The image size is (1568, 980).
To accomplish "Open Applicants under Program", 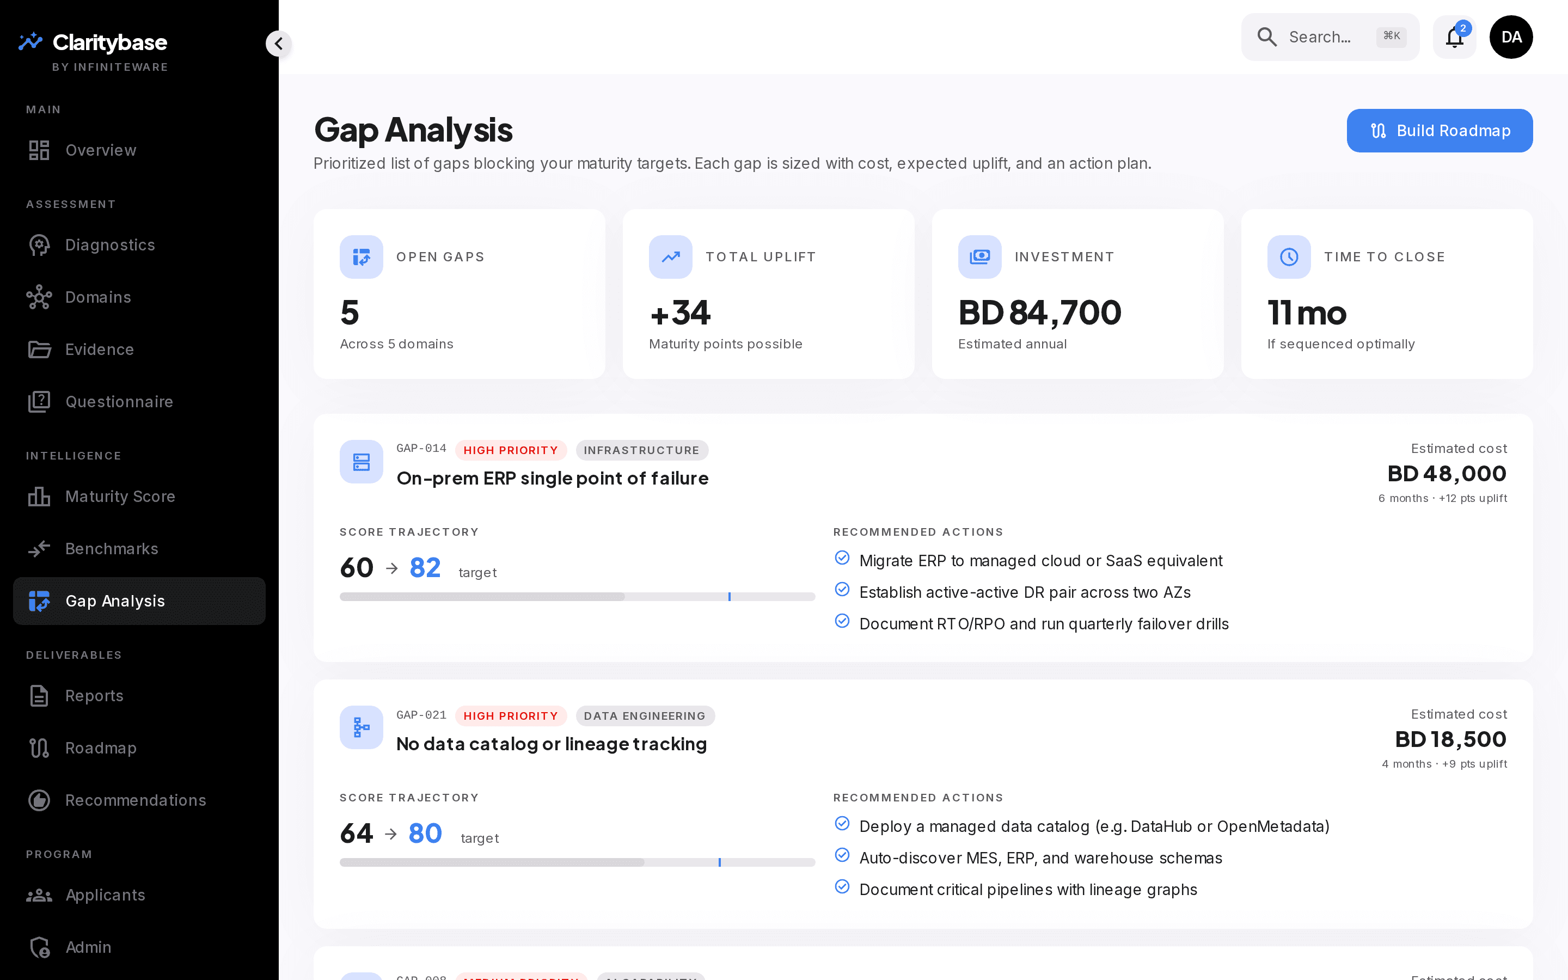I will pos(139,895).
